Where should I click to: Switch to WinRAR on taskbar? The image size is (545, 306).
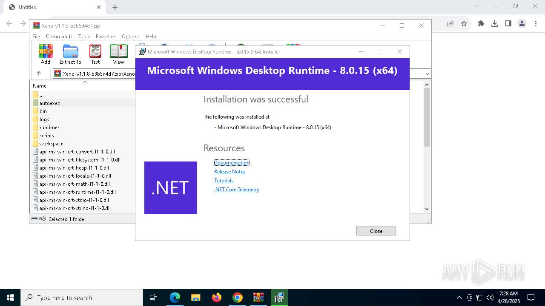(258, 297)
